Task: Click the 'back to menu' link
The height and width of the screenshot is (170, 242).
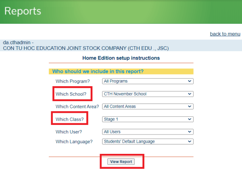Action: (225, 34)
